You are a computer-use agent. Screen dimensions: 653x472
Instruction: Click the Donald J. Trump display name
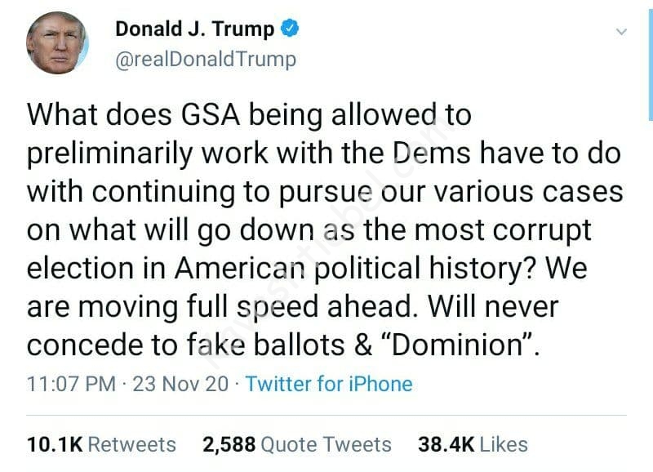[x=193, y=29]
